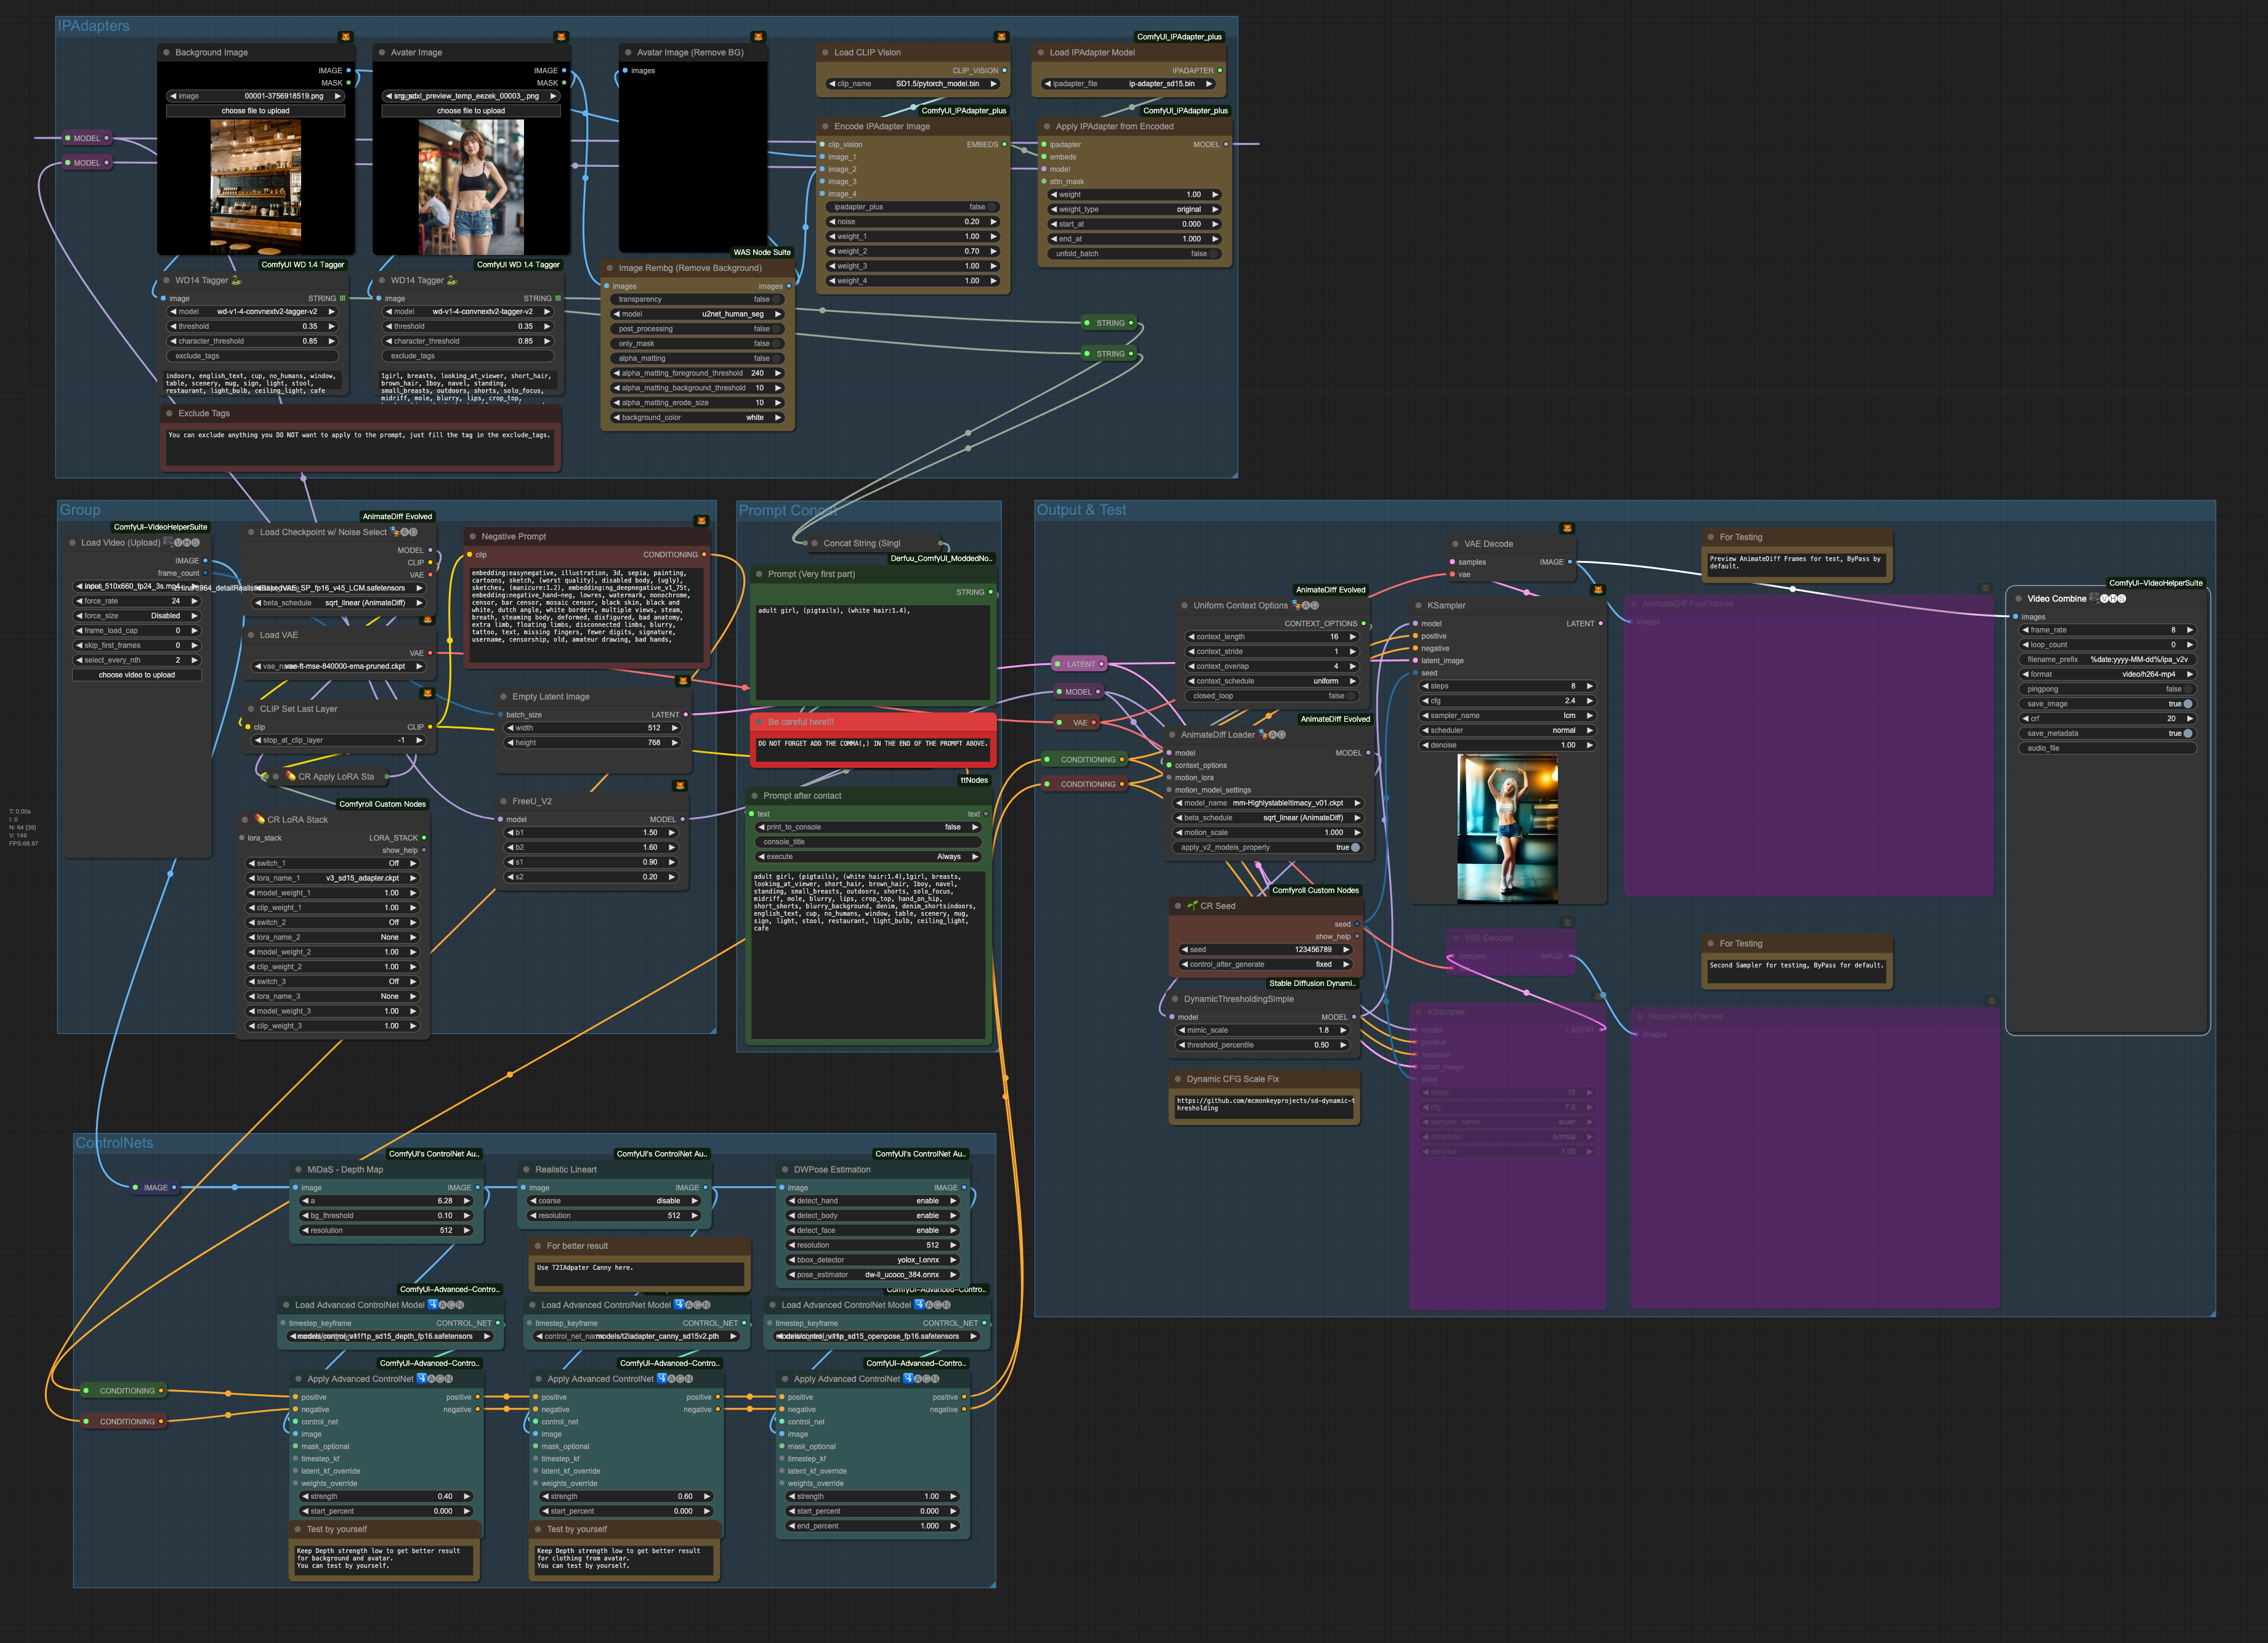Click the Video Combine VHS film icon

(x=2094, y=598)
